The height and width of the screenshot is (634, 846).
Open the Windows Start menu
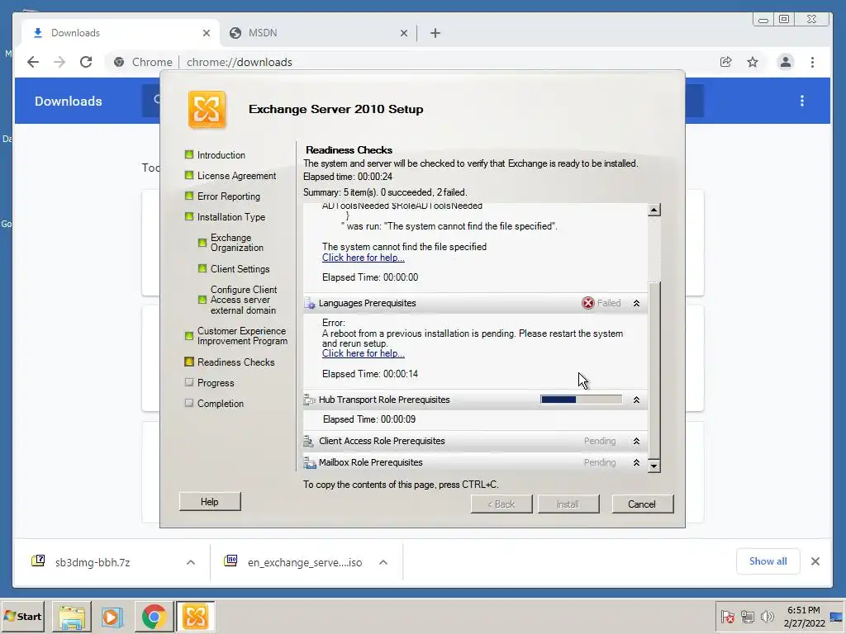coord(23,616)
